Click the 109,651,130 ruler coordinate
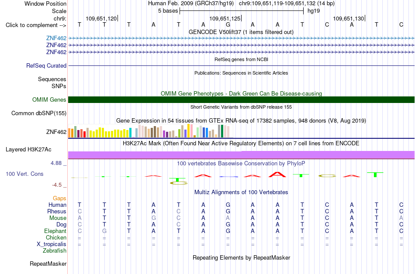Image resolution: width=415 pixels, height=274 pixels. tap(349, 18)
